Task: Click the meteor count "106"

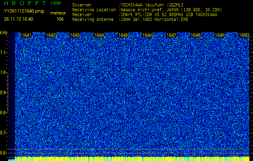Action: [60, 19]
